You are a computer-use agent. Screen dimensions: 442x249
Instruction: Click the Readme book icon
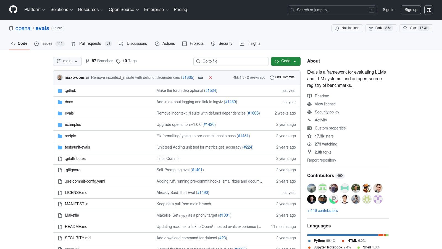(309, 96)
